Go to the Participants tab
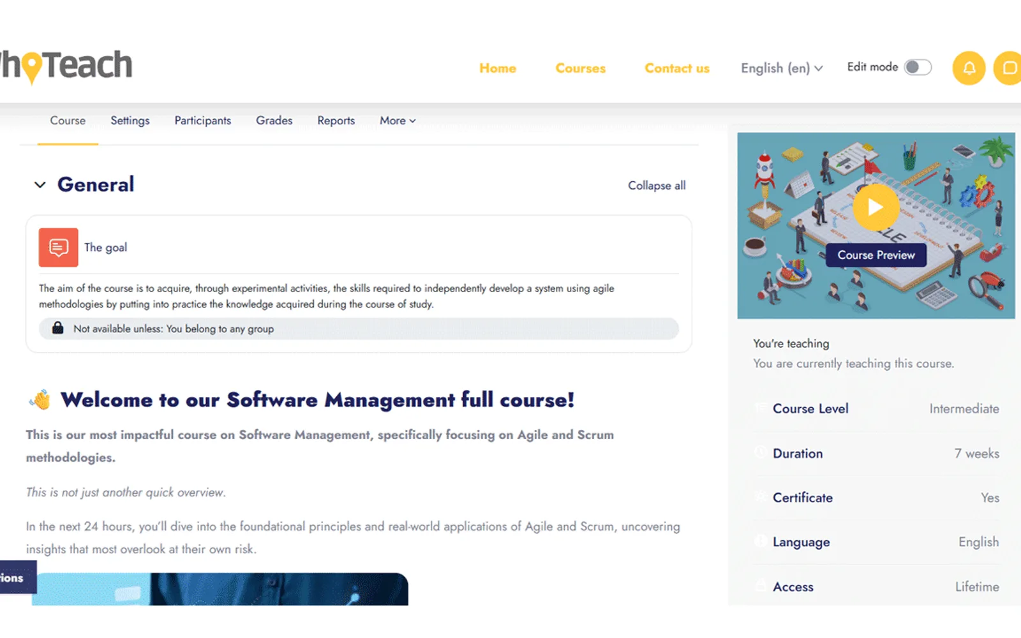Viewport: 1021px width, 638px height. point(203,121)
